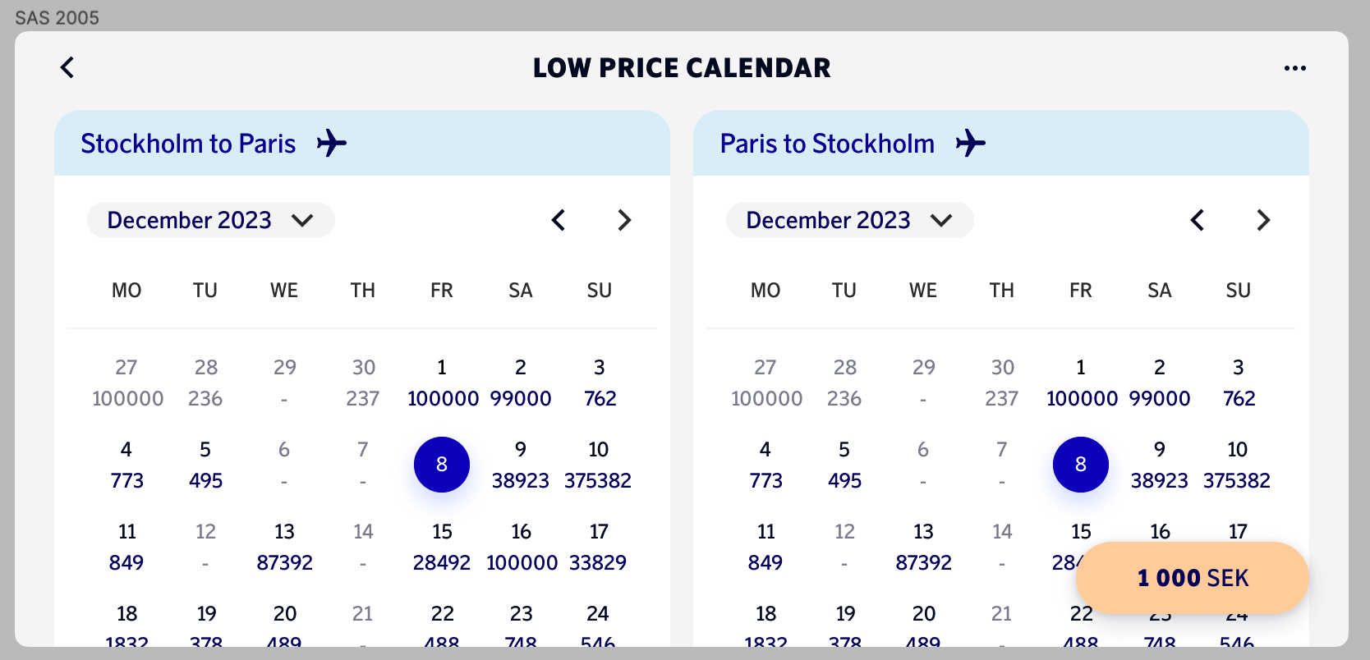Screen dimensions: 1370x660
Task: Select selected day 8 in outbound calendar
Action: 442,465
